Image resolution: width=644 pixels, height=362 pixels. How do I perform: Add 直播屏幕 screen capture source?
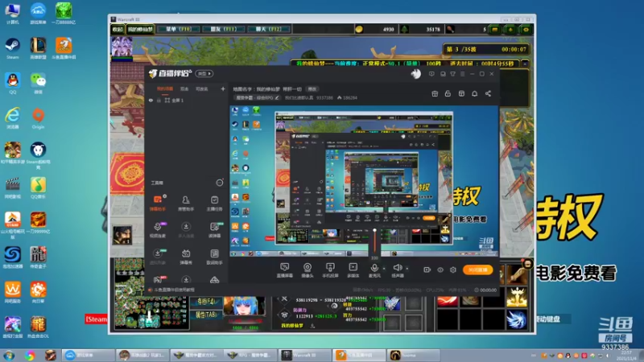point(284,270)
